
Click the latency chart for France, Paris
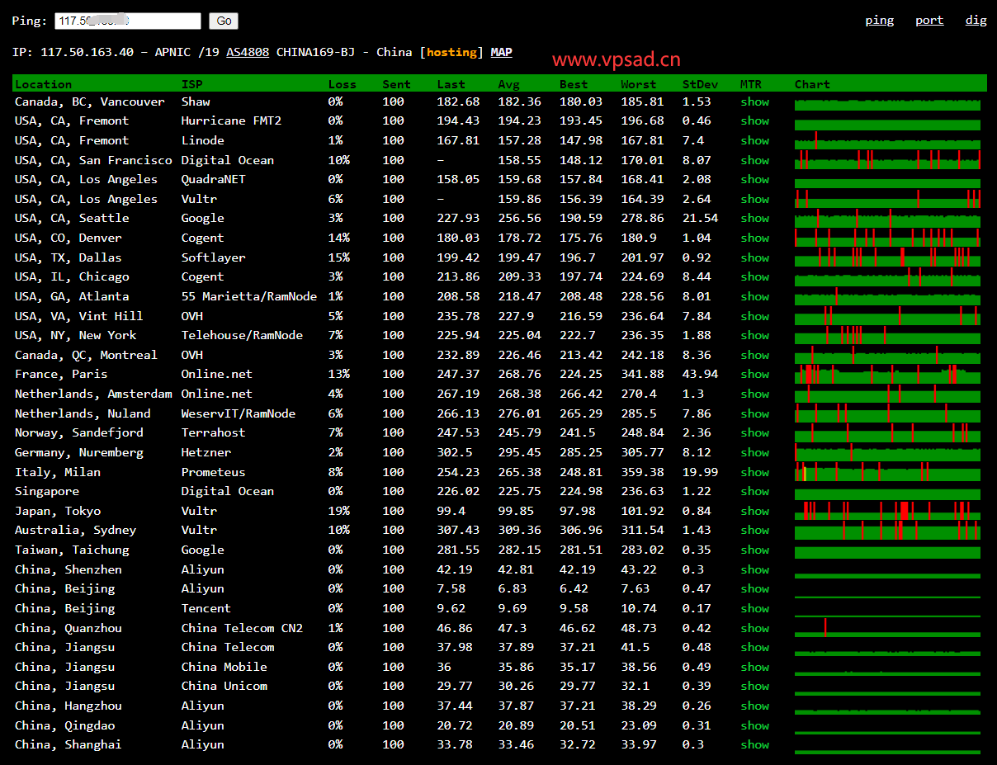(887, 374)
